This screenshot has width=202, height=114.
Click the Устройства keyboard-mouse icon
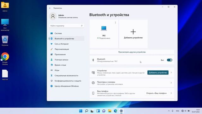point(93,73)
